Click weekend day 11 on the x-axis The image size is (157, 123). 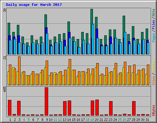tap(55, 120)
